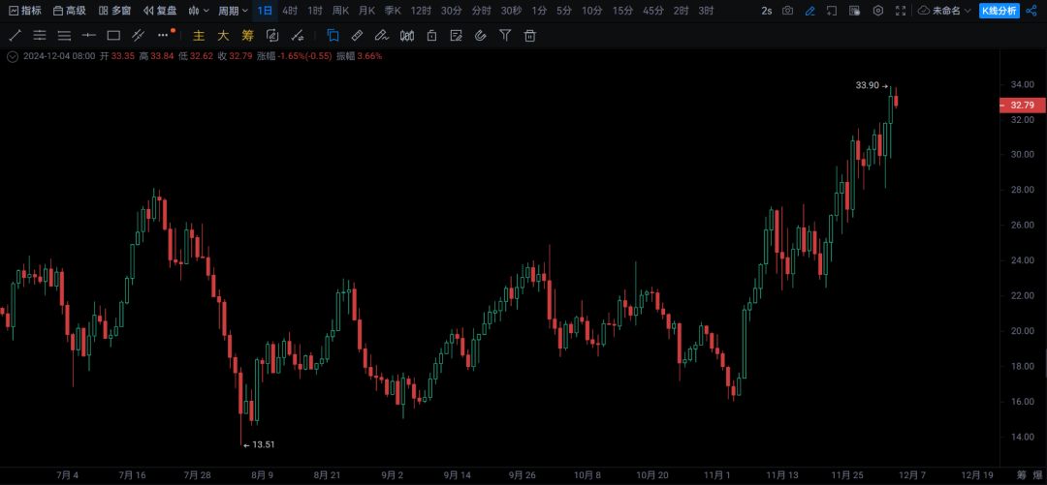Click the share icon
Screen dimensions: 1047x485
pos(1031,11)
